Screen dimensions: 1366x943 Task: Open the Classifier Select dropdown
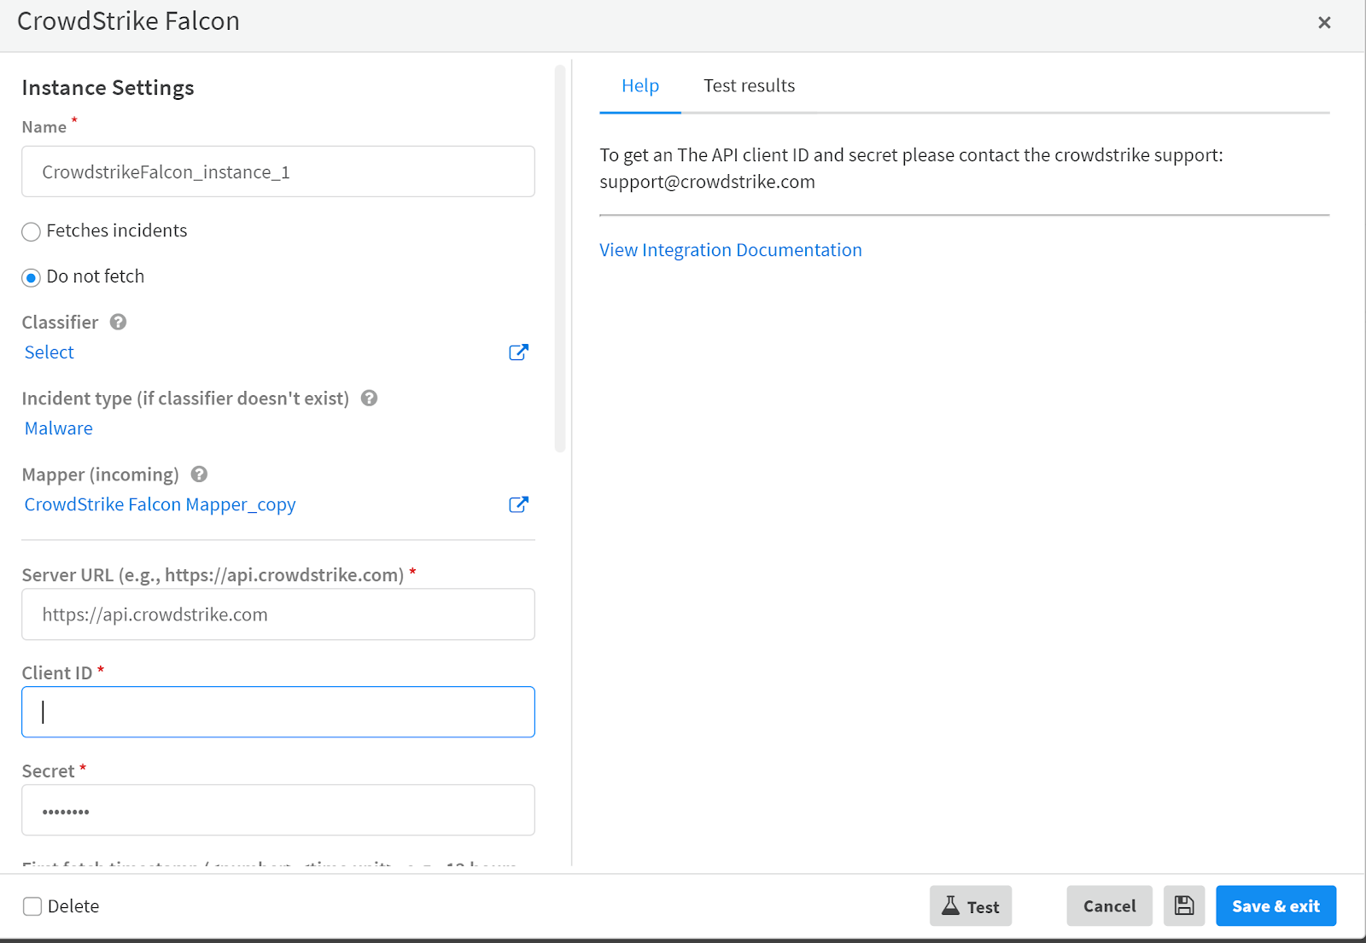pyautogui.click(x=50, y=352)
